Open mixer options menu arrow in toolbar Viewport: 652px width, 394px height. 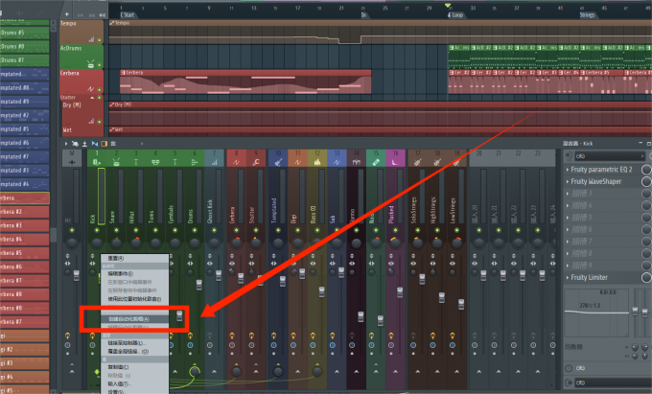(x=66, y=144)
